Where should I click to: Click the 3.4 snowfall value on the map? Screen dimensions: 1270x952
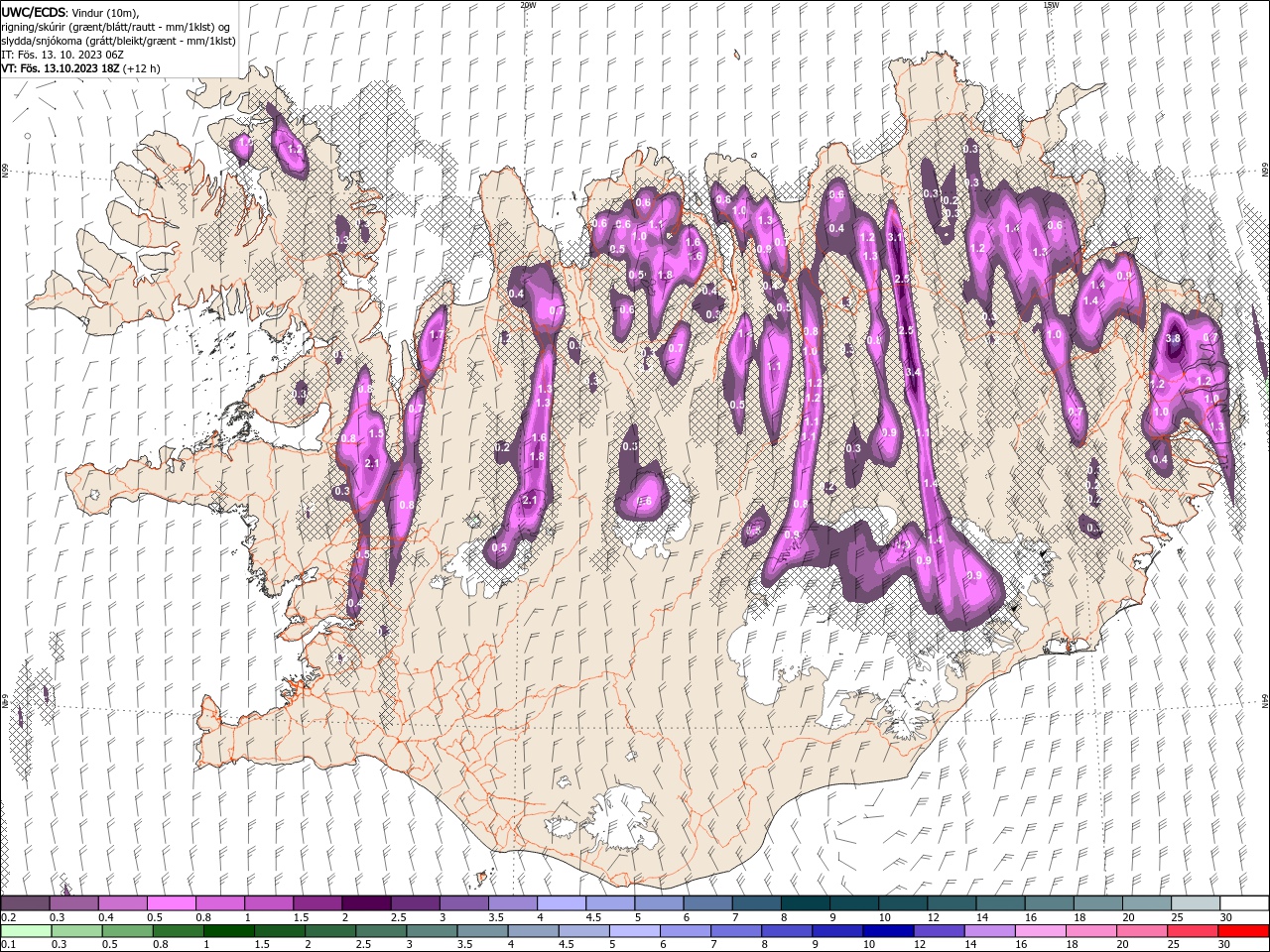click(x=914, y=372)
